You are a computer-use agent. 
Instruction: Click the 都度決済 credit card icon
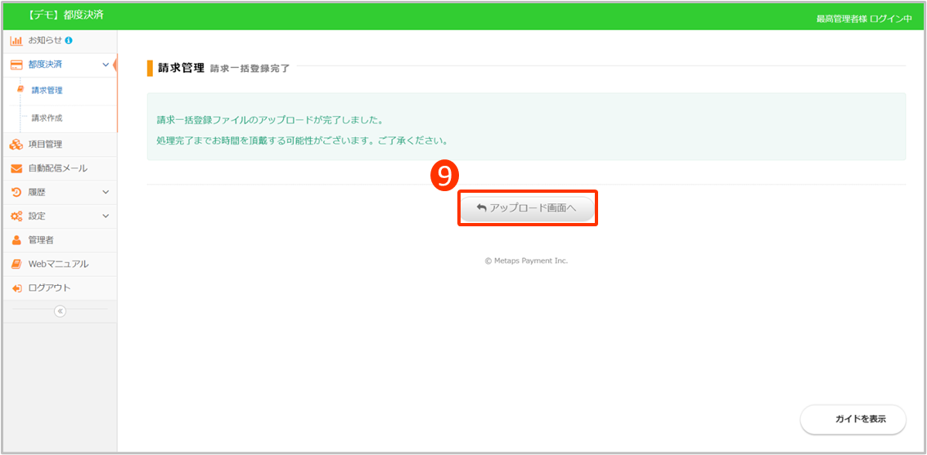coord(16,65)
